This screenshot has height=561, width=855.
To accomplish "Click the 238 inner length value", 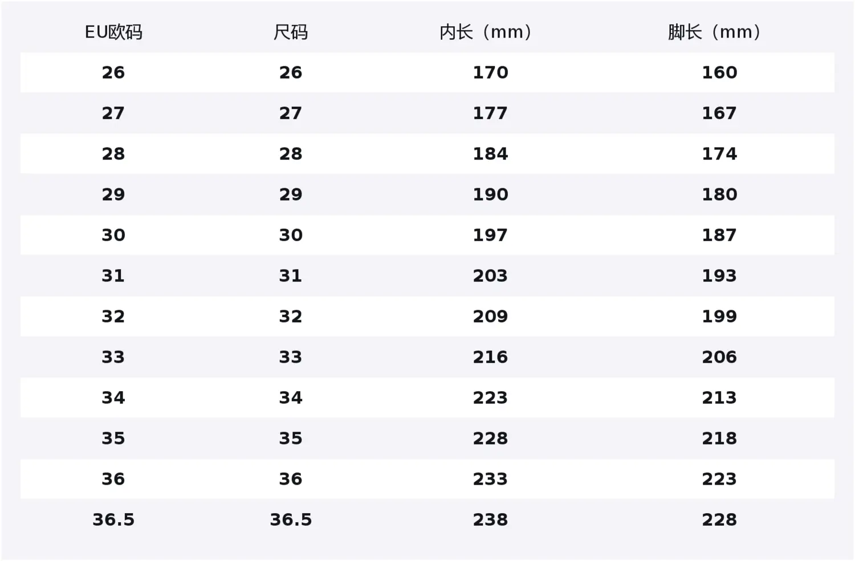I will coord(490,519).
